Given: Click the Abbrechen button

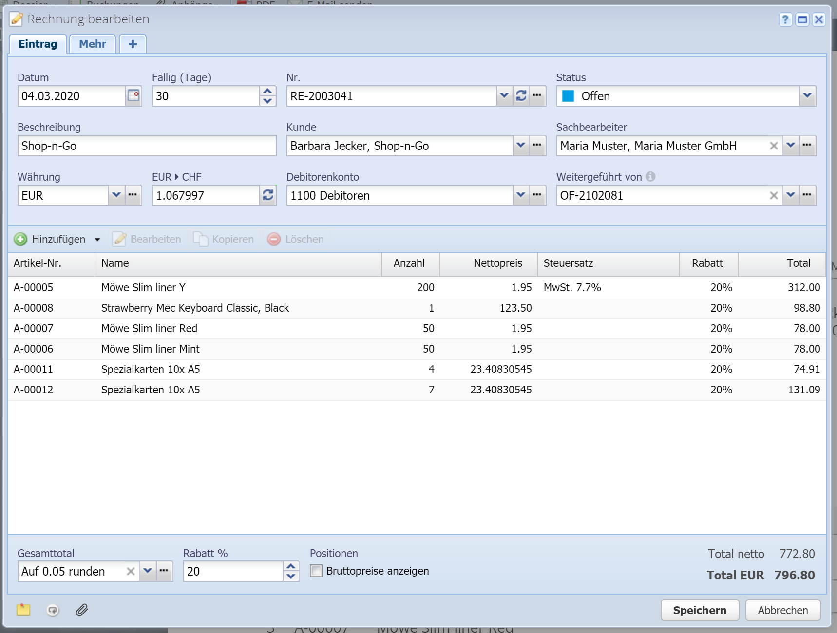Looking at the screenshot, I should [x=782, y=610].
